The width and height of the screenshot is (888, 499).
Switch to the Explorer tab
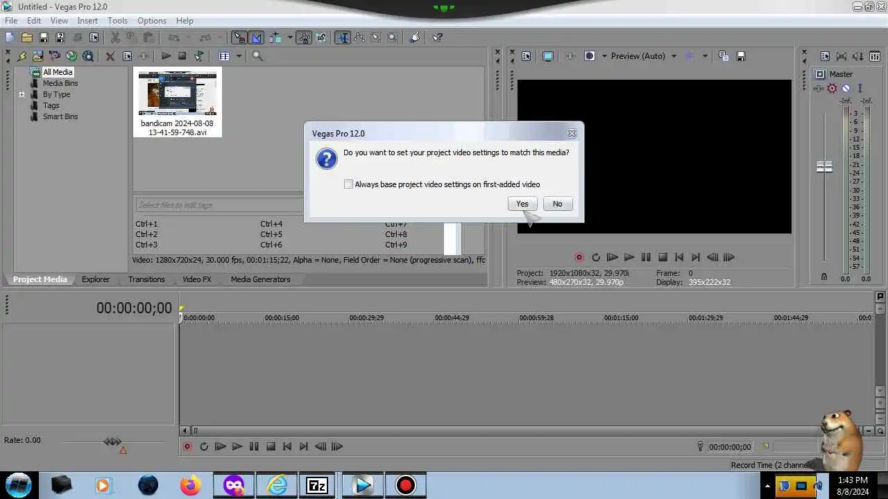[96, 279]
